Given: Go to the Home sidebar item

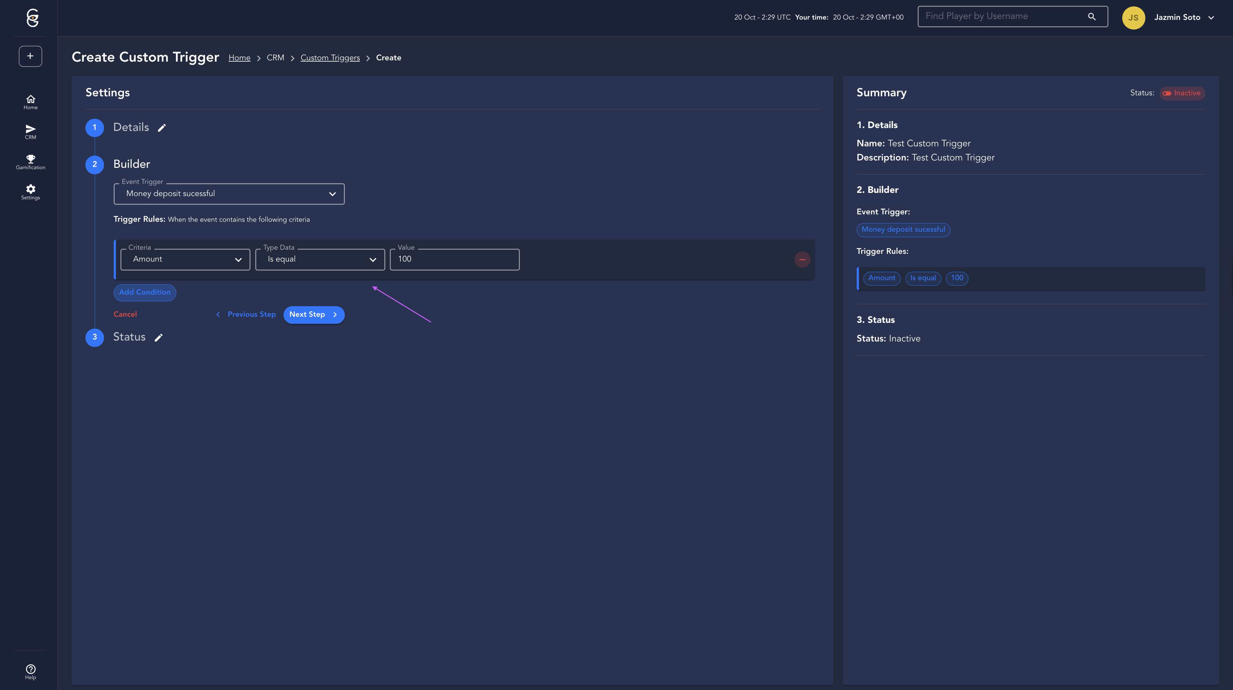Looking at the screenshot, I should [30, 101].
